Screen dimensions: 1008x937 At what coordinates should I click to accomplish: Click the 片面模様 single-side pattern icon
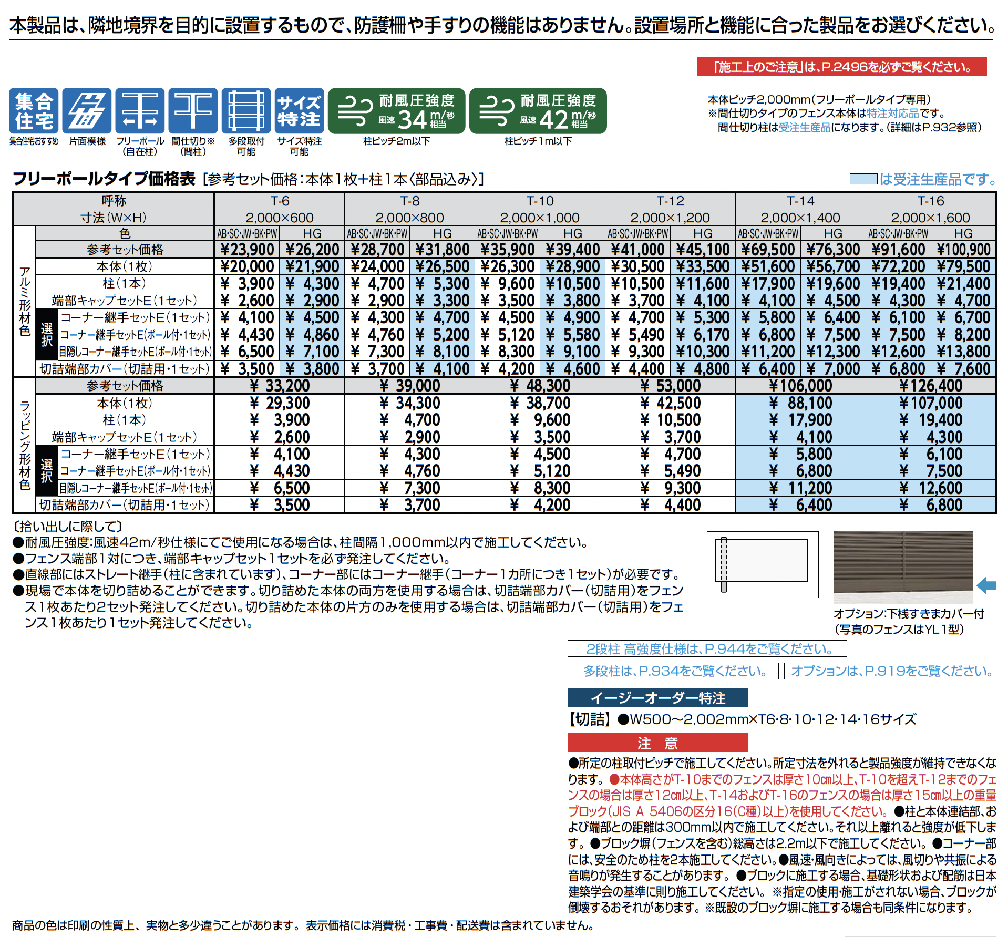pos(87,111)
